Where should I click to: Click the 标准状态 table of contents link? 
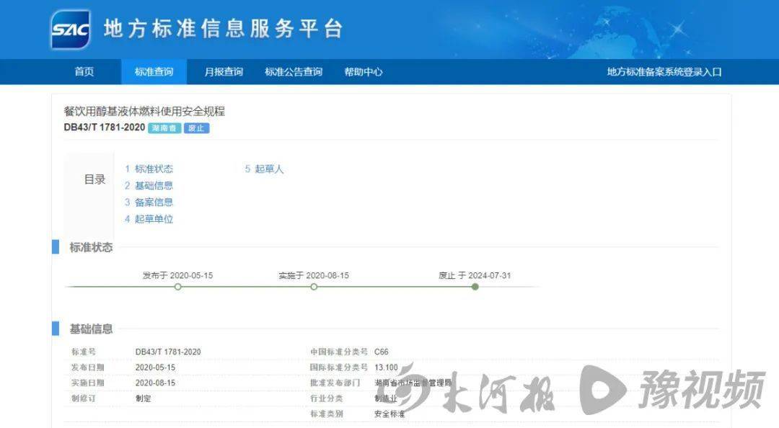click(x=153, y=169)
